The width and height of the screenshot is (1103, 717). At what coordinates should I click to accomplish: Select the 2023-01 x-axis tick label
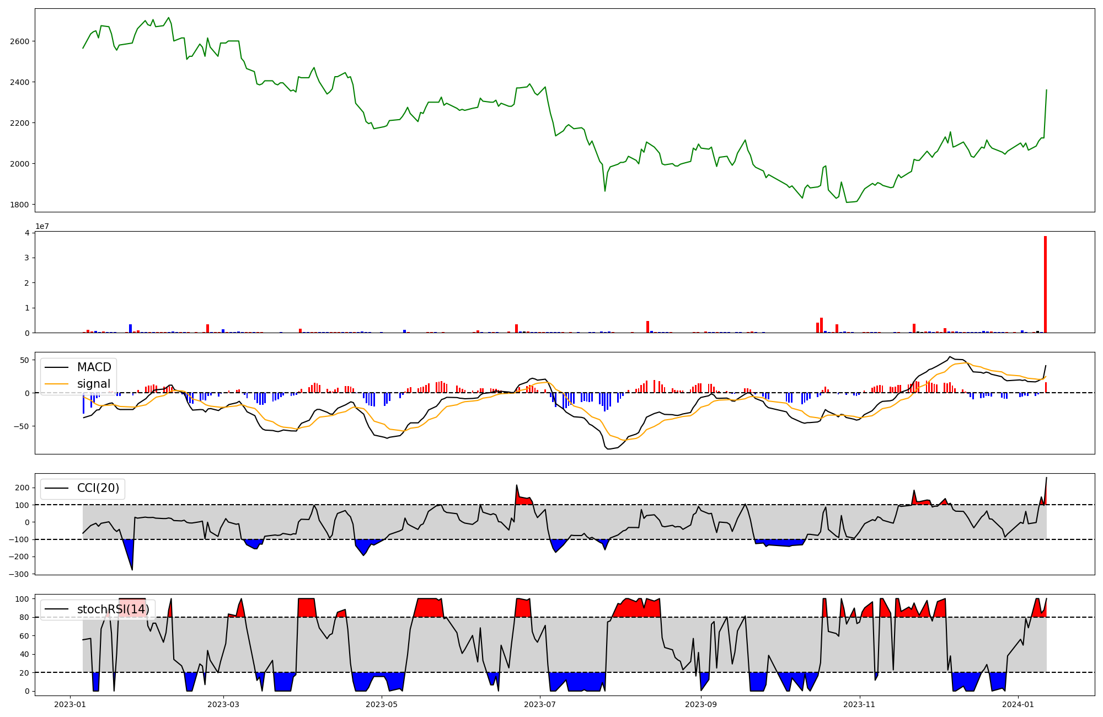pos(70,704)
